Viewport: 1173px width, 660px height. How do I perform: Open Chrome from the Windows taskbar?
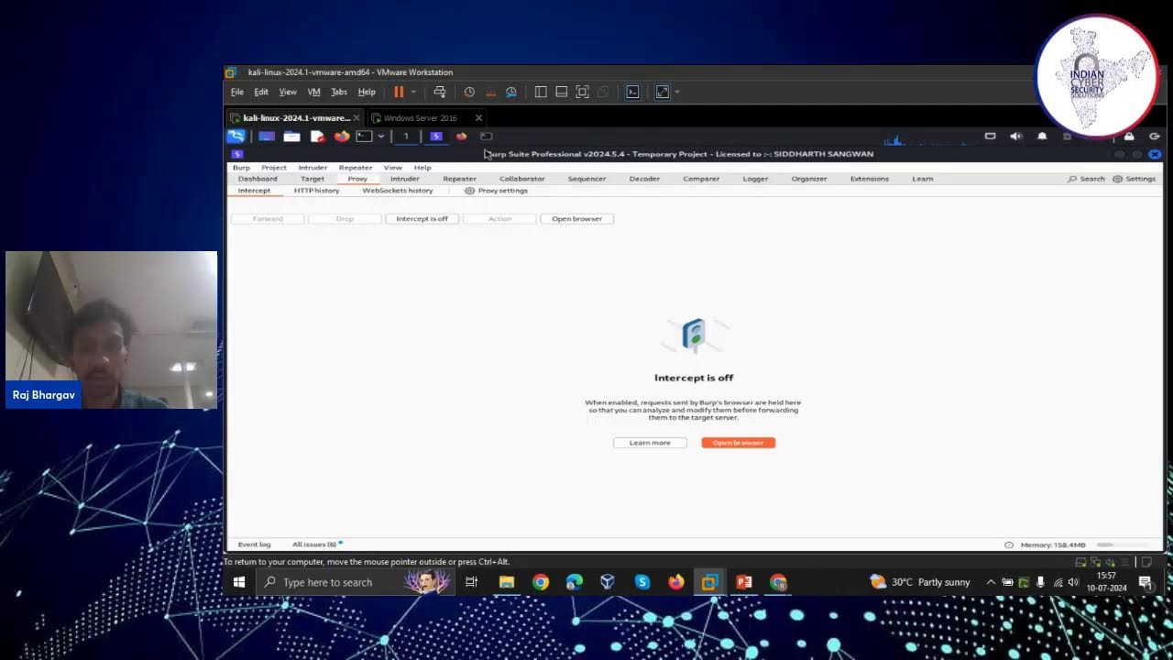point(541,582)
